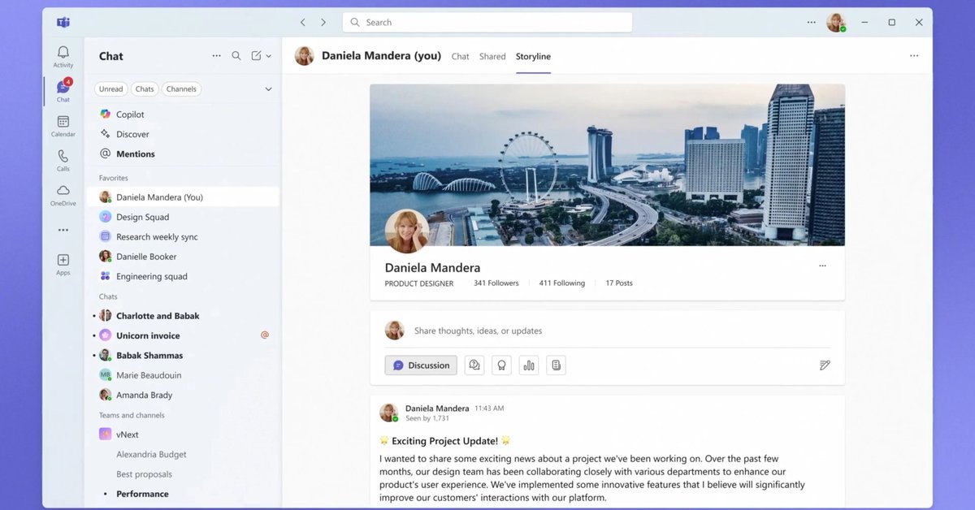The width and height of the screenshot is (975, 510).
Task: Switch to the Storyline tab
Action: [x=533, y=56]
